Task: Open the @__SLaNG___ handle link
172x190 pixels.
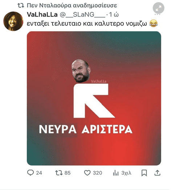Action: pos(83,15)
